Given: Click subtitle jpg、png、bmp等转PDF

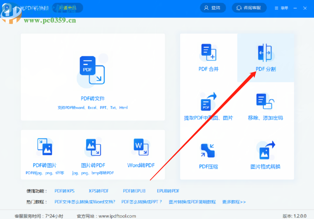Looking at the screenshot, I should point(93,173).
